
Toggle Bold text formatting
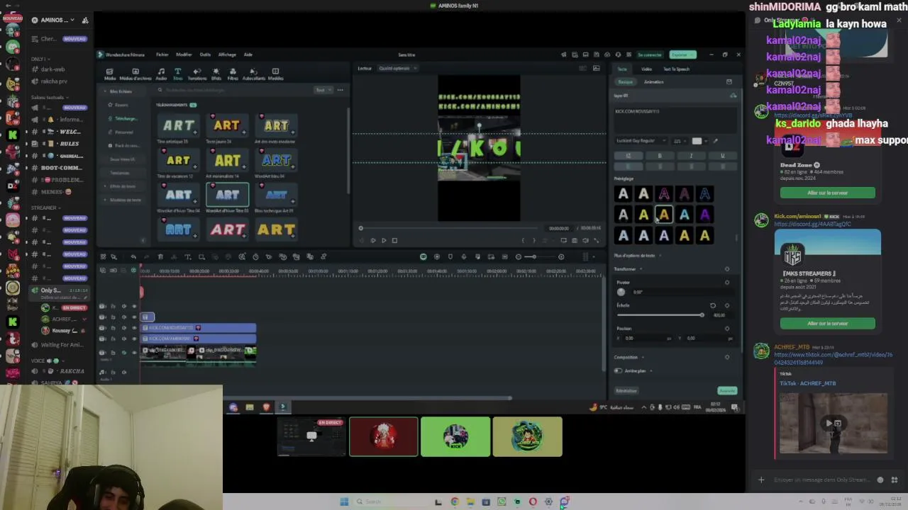(660, 156)
